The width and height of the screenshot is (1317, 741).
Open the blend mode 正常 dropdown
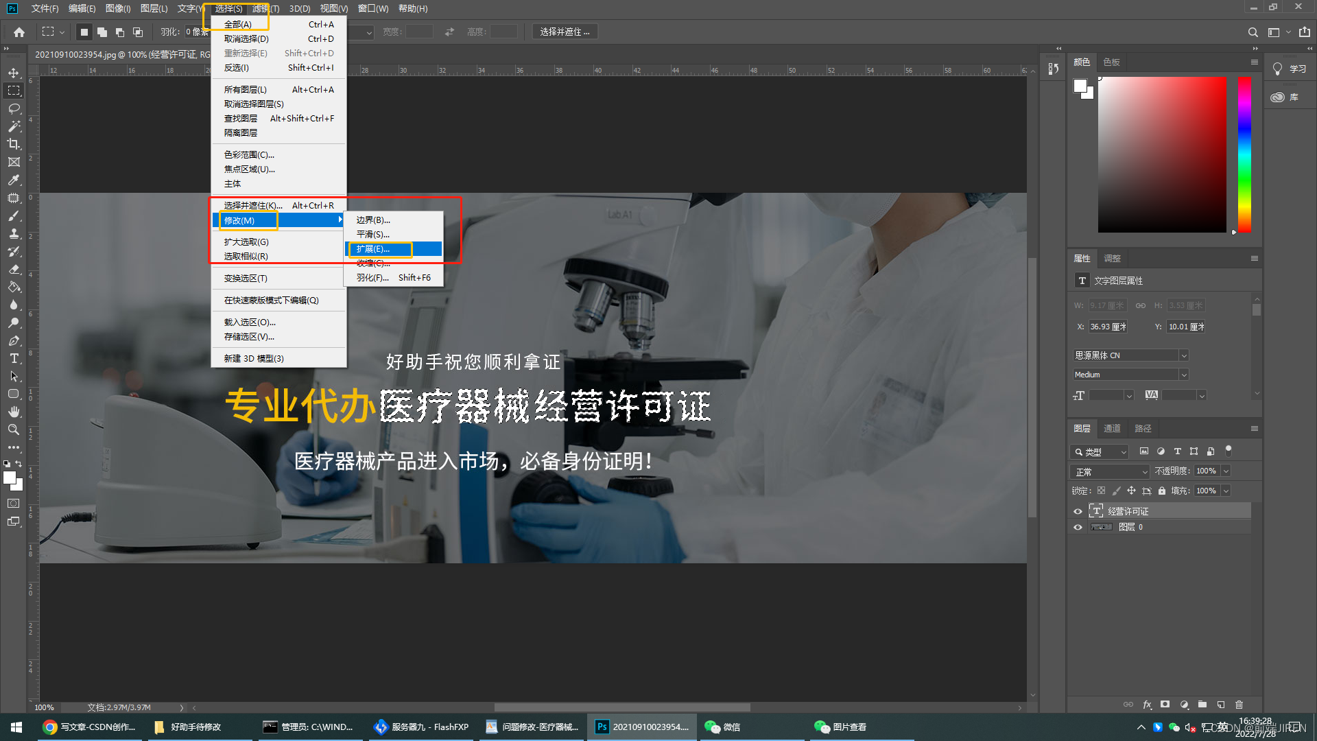pos(1109,471)
